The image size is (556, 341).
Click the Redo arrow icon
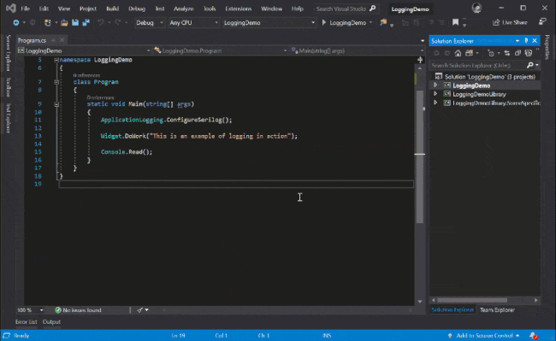coord(117,23)
